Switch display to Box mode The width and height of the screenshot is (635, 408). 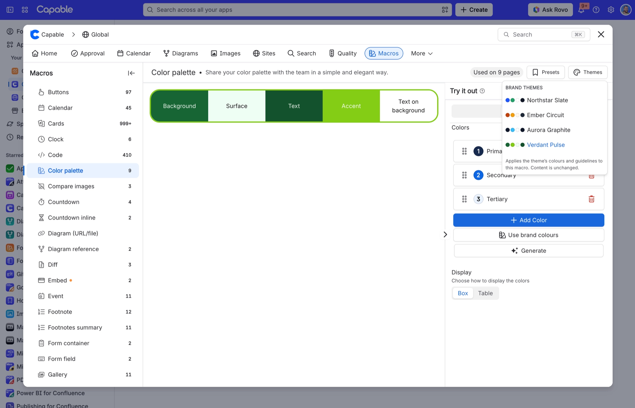pyautogui.click(x=463, y=293)
